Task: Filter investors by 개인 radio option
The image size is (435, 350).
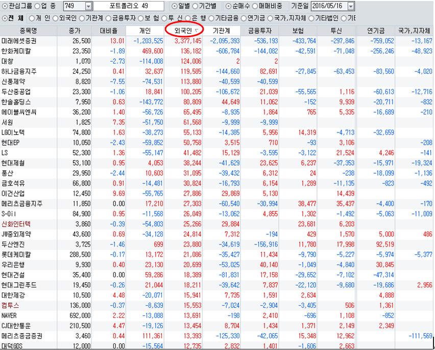Action: click(x=33, y=18)
